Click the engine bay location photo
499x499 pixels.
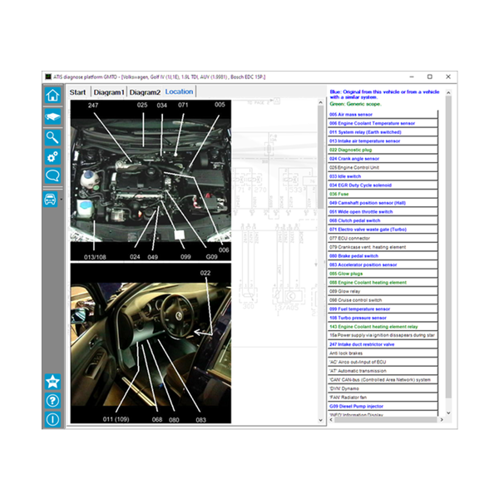151,180
